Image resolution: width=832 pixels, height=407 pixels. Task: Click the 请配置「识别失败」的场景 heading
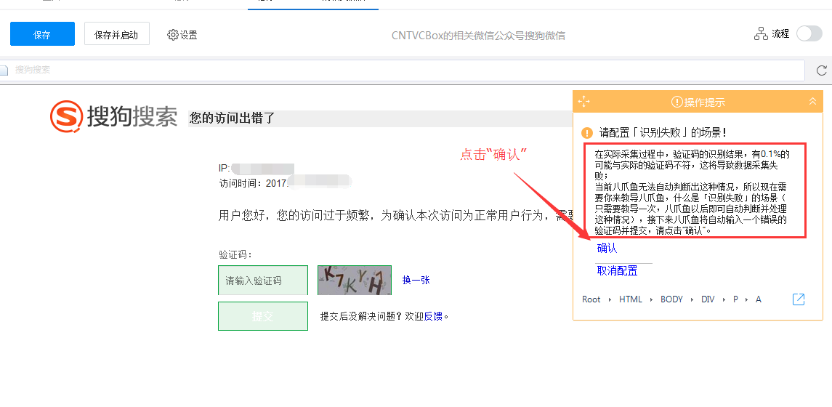pos(662,133)
